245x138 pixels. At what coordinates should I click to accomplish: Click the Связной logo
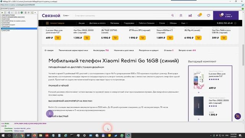[51, 15]
